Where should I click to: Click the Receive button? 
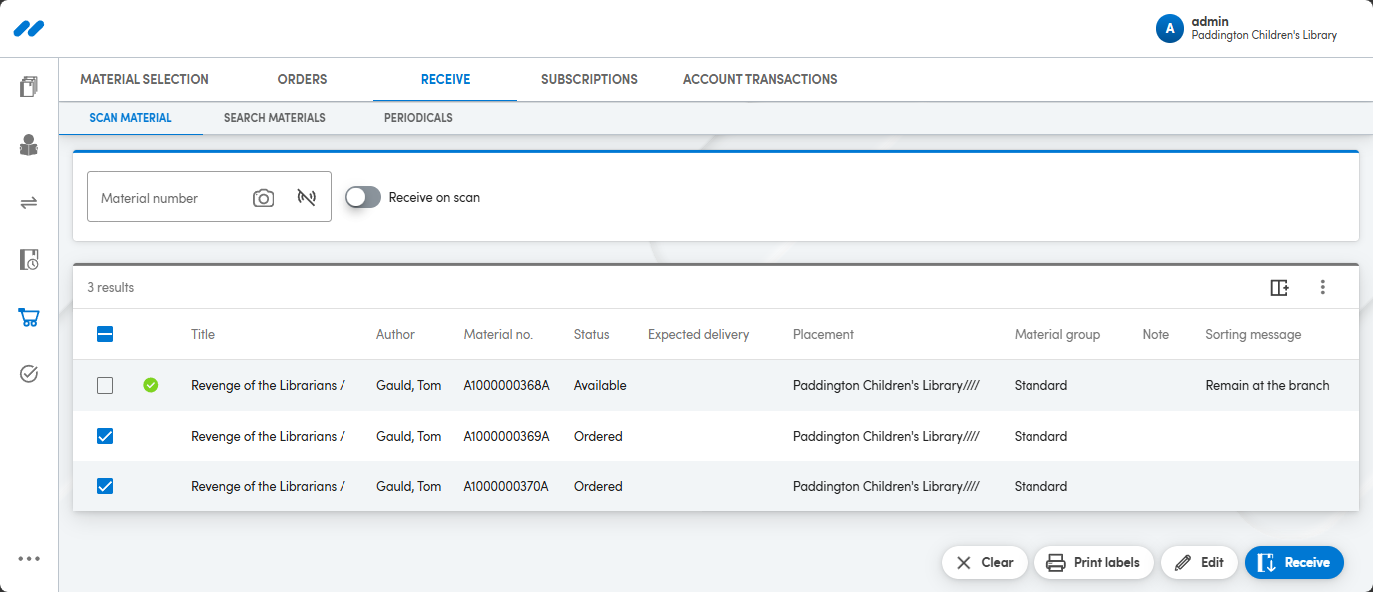1294,562
